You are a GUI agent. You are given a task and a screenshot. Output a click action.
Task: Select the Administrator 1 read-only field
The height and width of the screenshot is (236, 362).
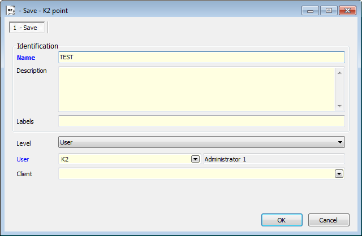click(274, 159)
